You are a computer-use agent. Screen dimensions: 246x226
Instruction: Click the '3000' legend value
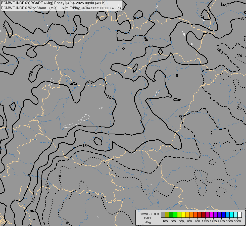pos(229,221)
